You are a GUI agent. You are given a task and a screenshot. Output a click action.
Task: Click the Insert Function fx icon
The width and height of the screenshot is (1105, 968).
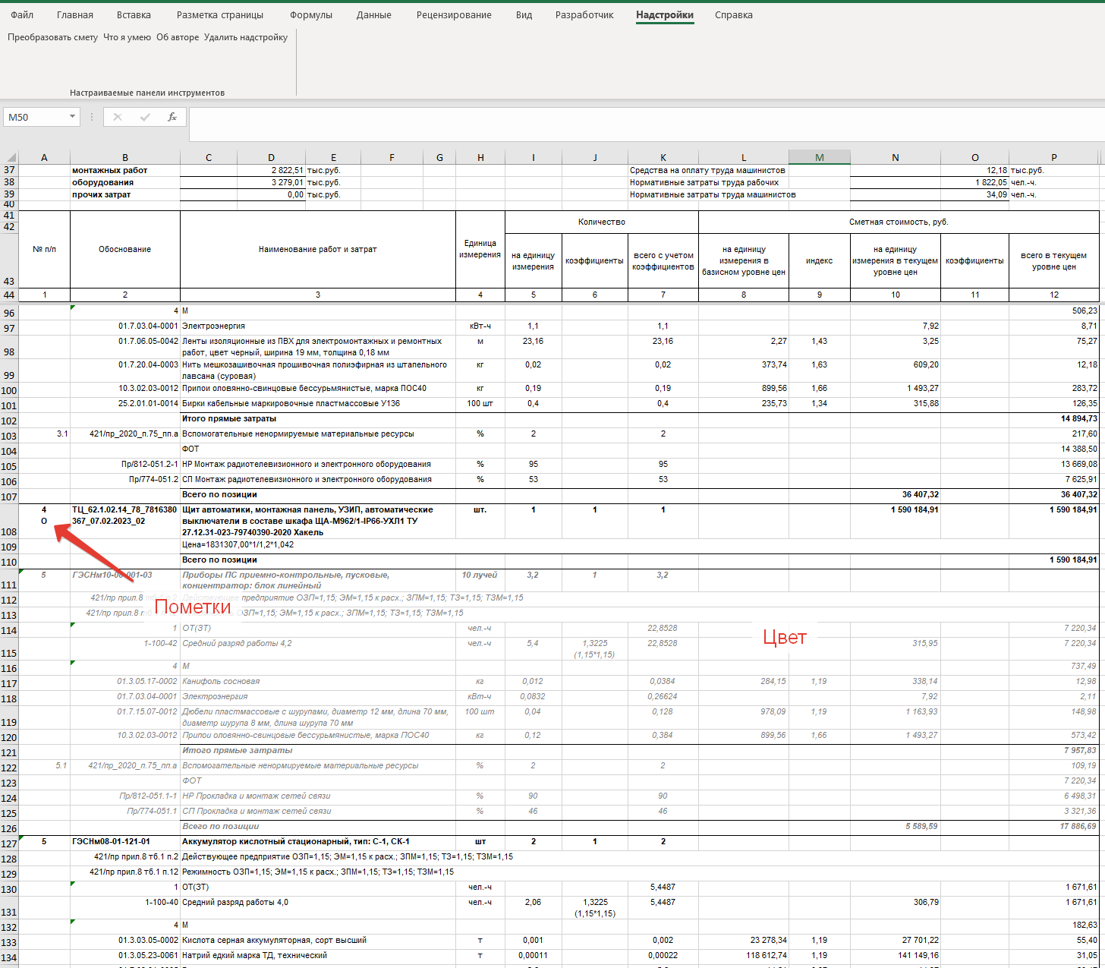(172, 117)
